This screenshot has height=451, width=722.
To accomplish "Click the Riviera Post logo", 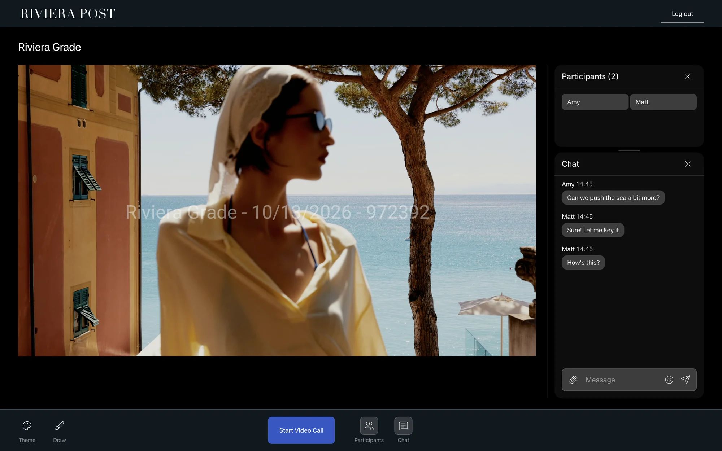I will click(x=68, y=14).
